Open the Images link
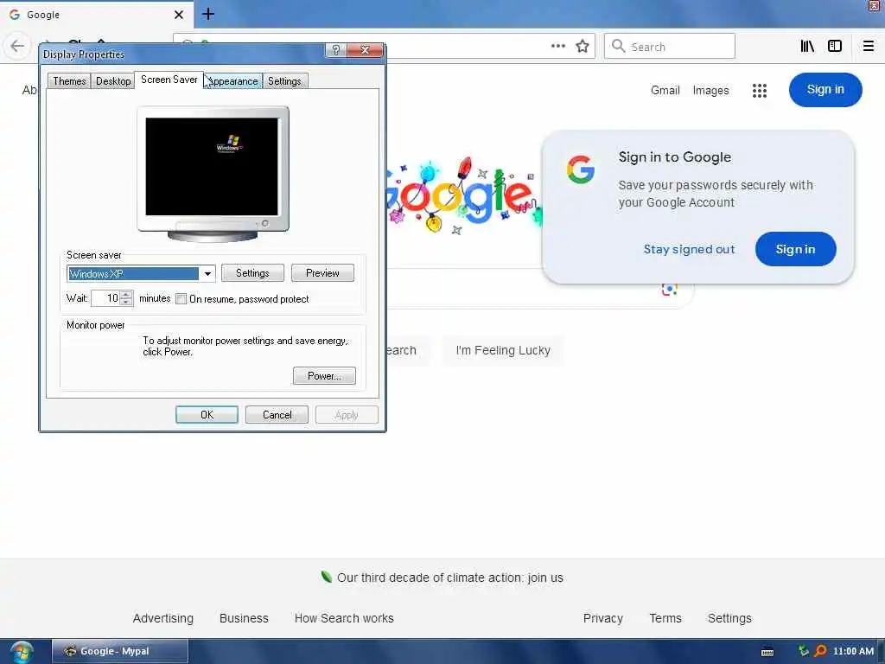This screenshot has height=664, width=885. point(710,90)
